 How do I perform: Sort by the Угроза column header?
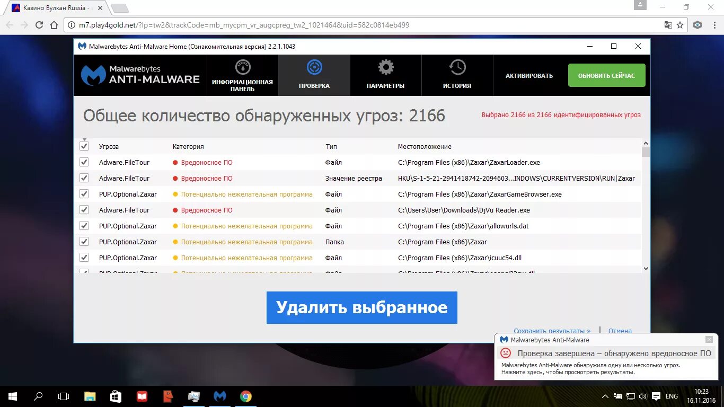tap(109, 147)
